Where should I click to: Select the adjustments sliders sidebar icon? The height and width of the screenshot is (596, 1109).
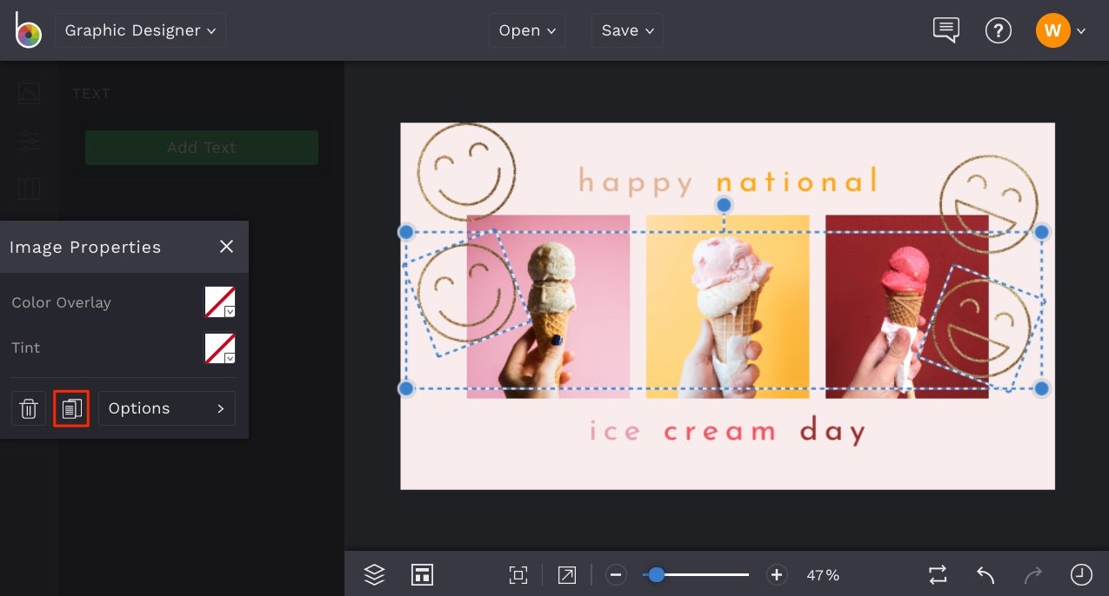(29, 141)
